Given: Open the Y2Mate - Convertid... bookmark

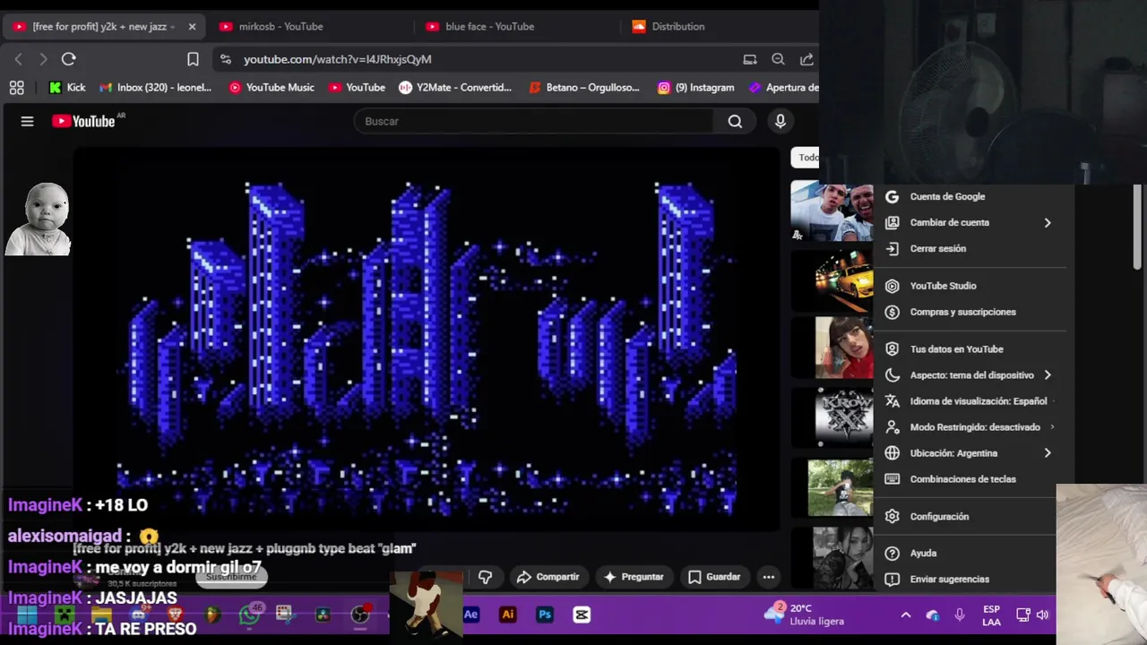Looking at the screenshot, I should [x=455, y=87].
